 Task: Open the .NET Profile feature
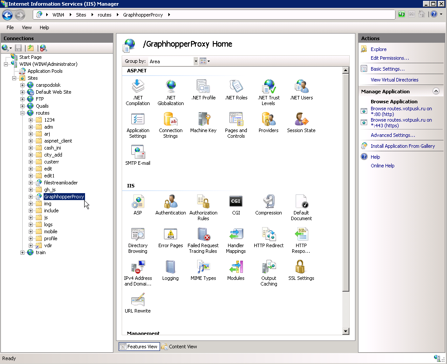coord(203,90)
